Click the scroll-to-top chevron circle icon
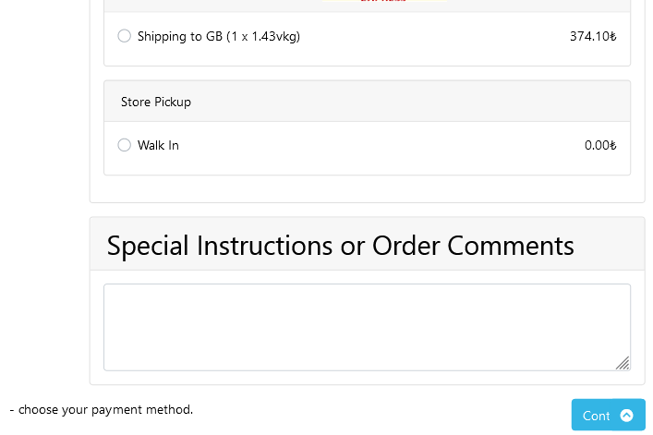The height and width of the screenshot is (435, 653). (626, 415)
